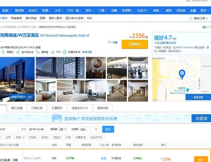Viewport: 211px width, 162px height.
Task: Toggle the 在线付 online payment filter
Action: (45, 137)
